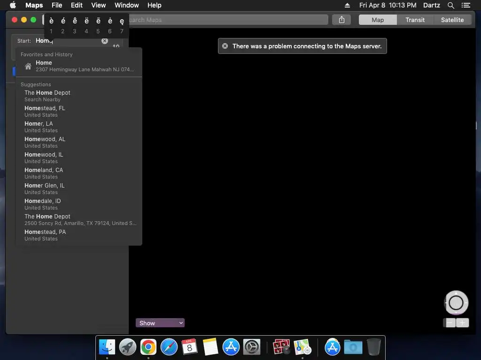Open Launchpad rocket from the Dock
Image resolution: width=481 pixels, height=360 pixels.
pos(128,347)
